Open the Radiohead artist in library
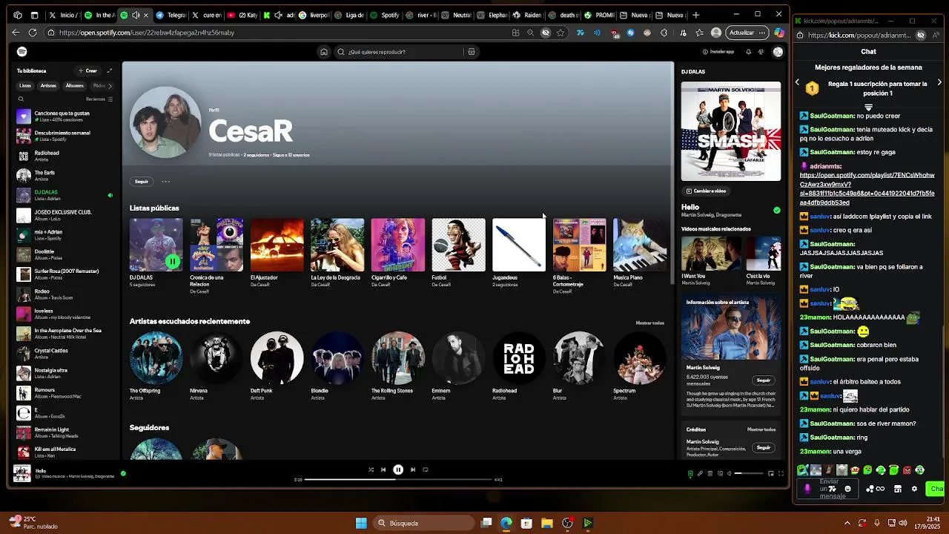Image resolution: width=949 pixels, height=534 pixels. pyautogui.click(x=65, y=156)
